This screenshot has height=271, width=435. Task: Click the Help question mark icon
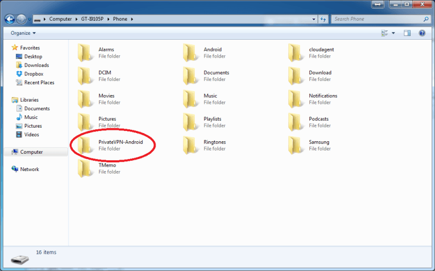coord(422,33)
